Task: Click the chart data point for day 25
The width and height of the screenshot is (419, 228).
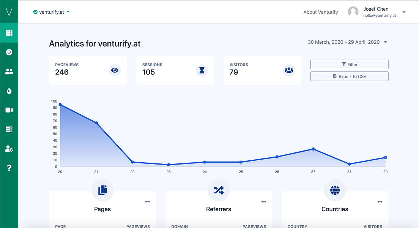Action: [241, 162]
